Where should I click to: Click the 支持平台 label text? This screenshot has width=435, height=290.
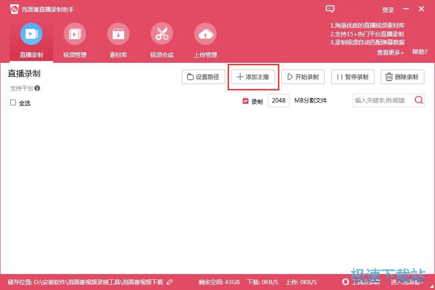[22, 88]
